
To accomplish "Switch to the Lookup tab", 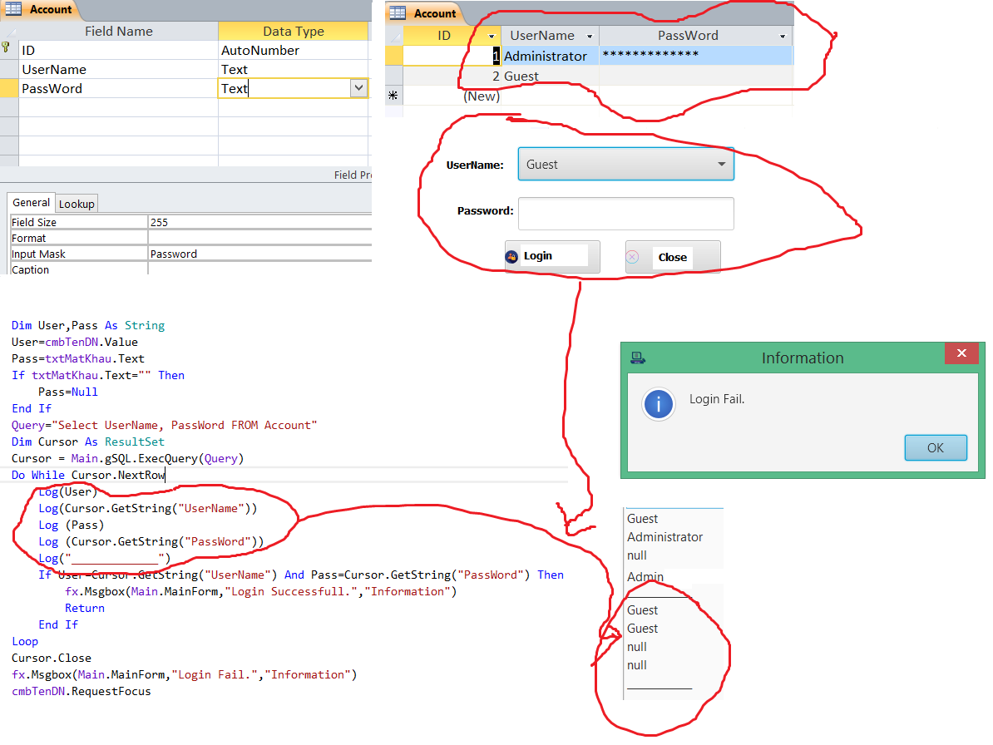I will pyautogui.click(x=77, y=204).
